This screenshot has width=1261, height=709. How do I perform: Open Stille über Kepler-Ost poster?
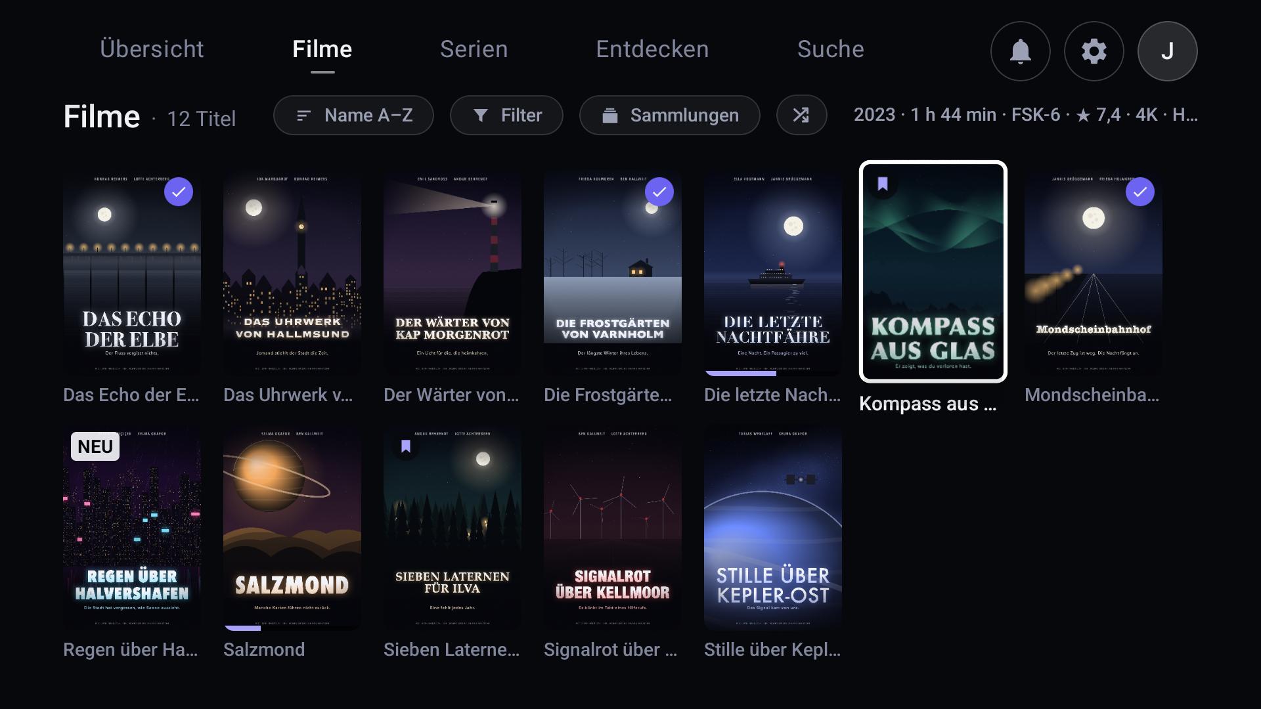(x=773, y=528)
